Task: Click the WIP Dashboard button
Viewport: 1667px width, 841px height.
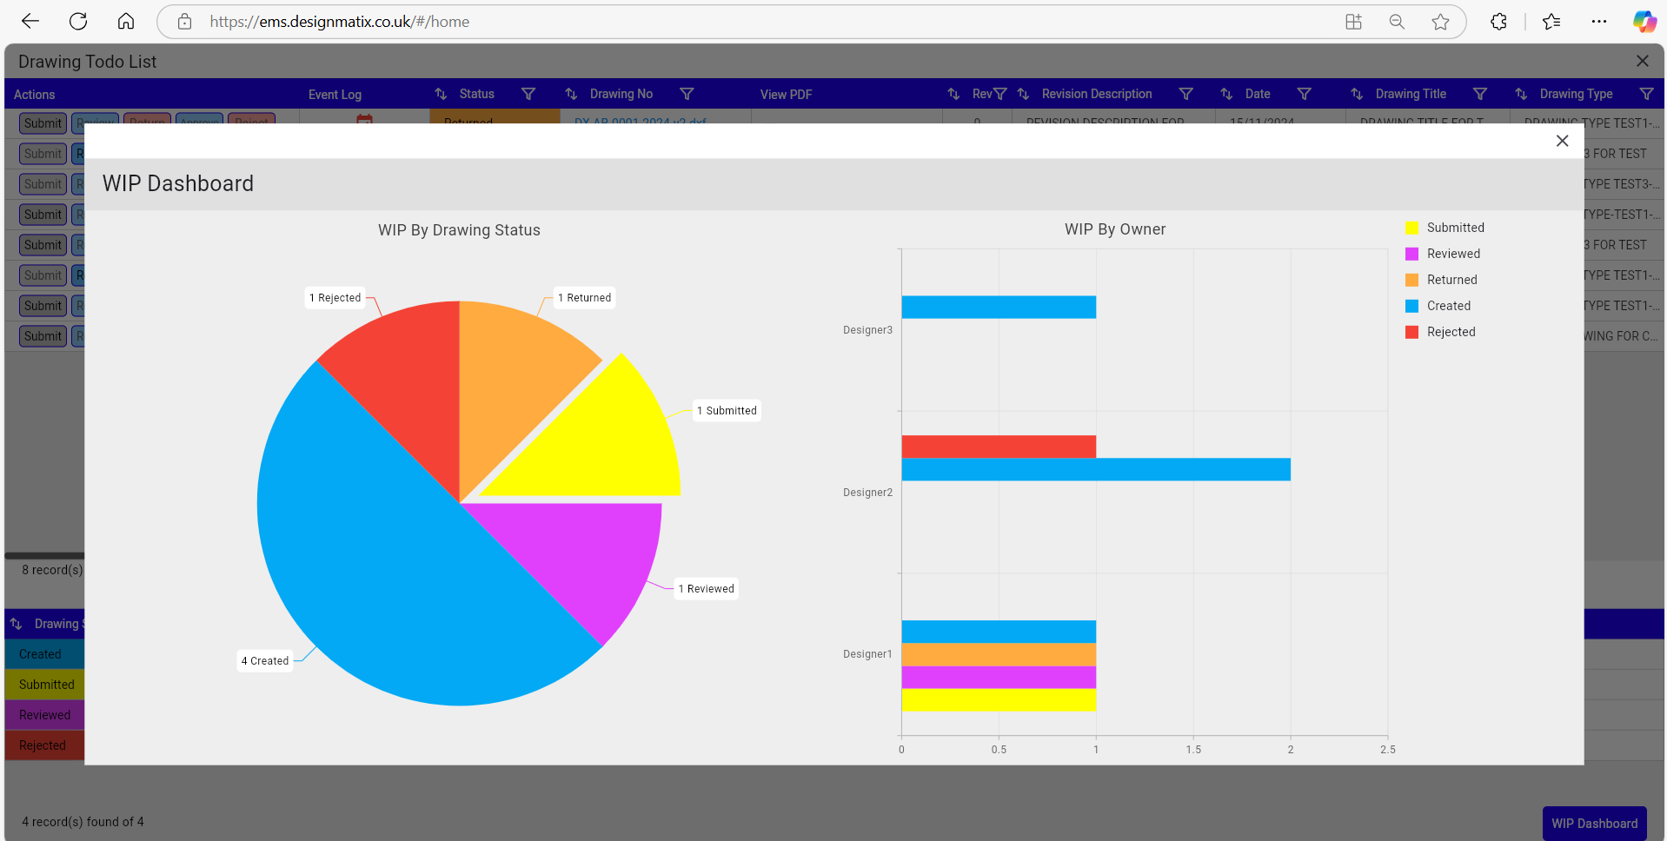Action: (x=1594, y=823)
